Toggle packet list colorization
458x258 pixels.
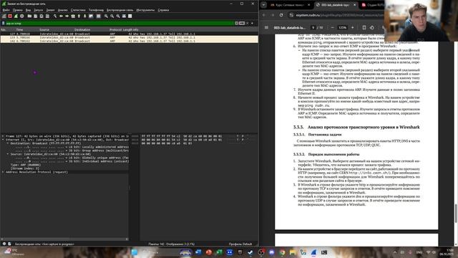point(99,16)
